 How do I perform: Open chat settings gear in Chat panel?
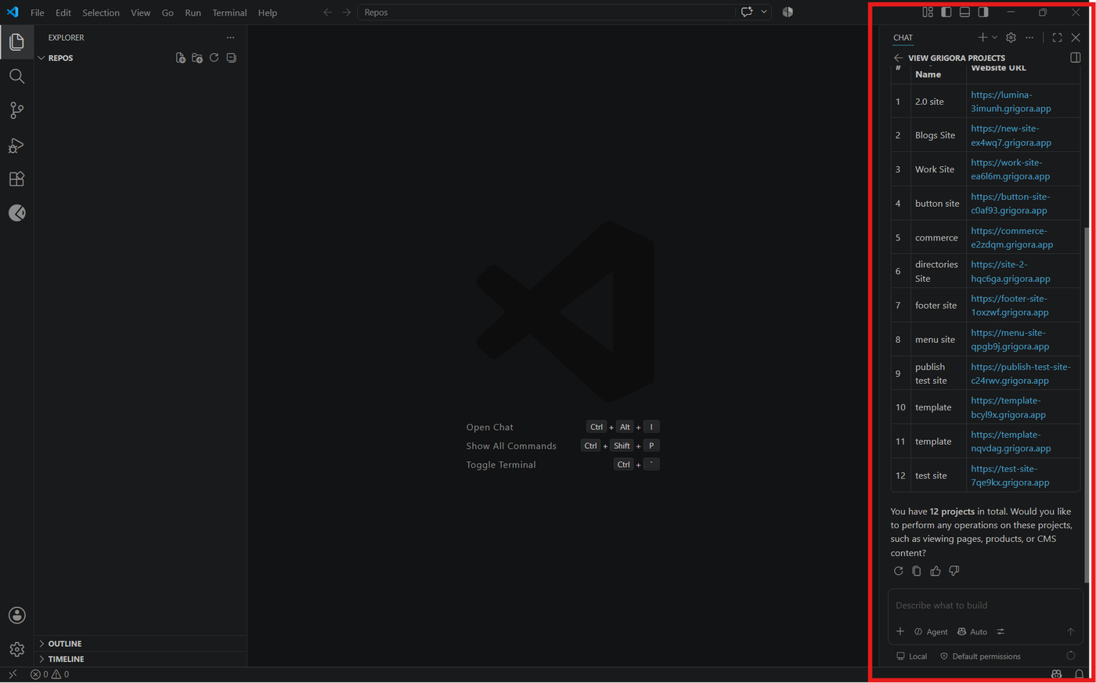(1011, 38)
